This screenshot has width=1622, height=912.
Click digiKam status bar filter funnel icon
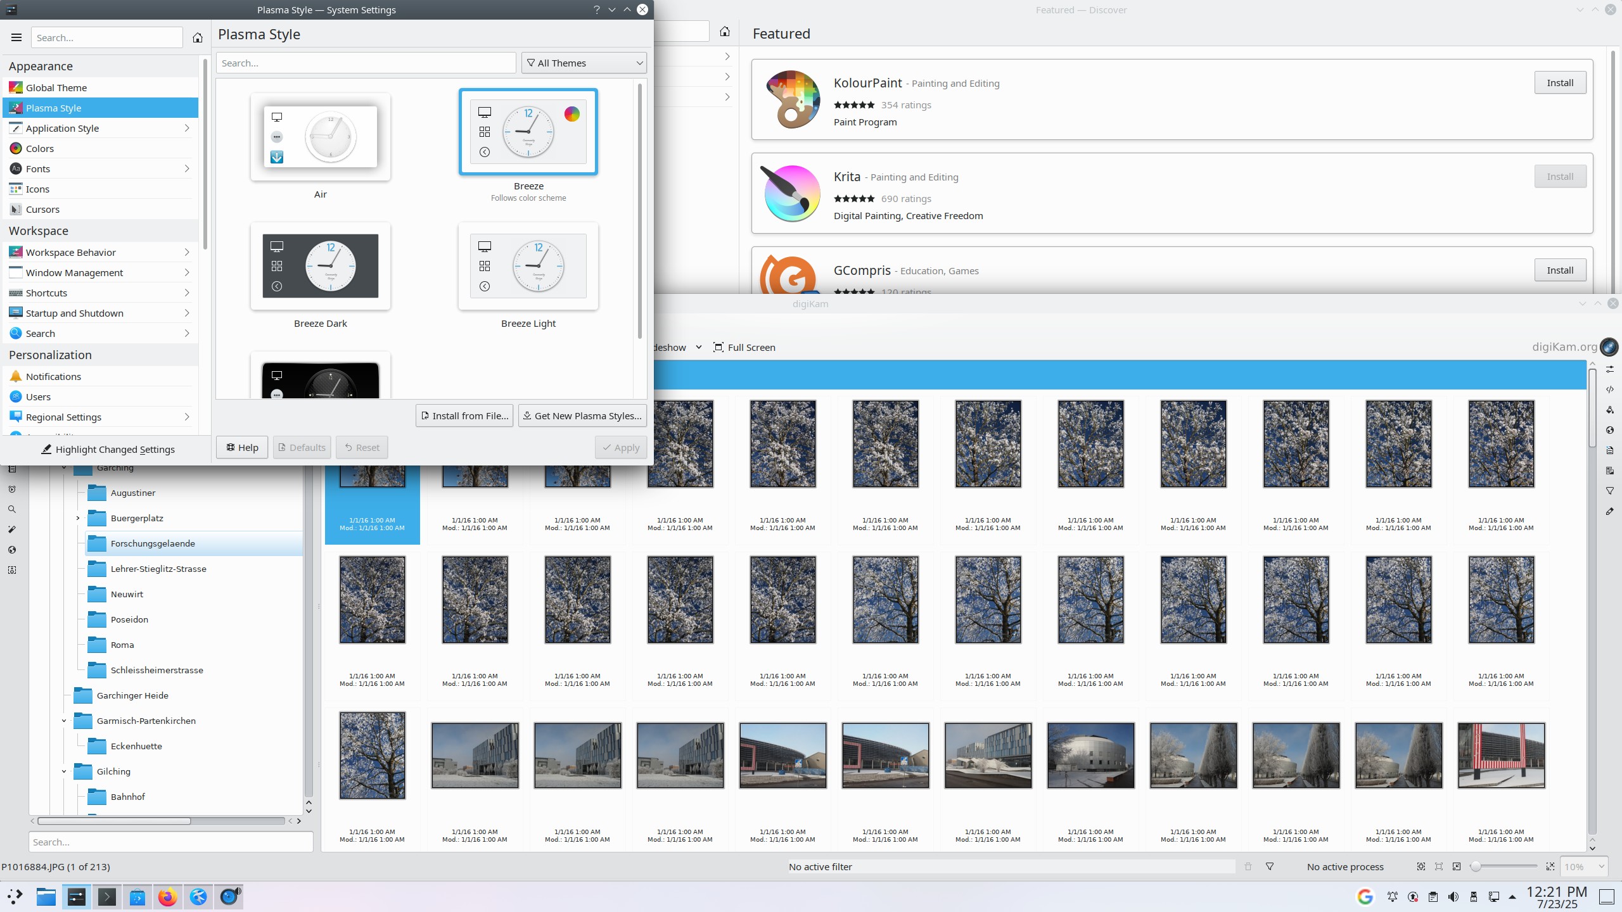point(1270,866)
